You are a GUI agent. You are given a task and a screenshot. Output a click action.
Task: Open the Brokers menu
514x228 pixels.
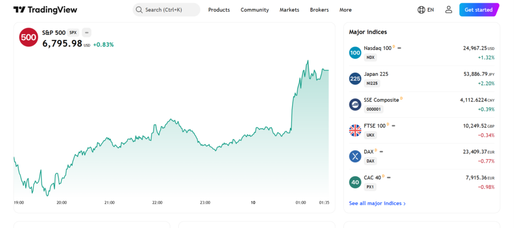[319, 10]
